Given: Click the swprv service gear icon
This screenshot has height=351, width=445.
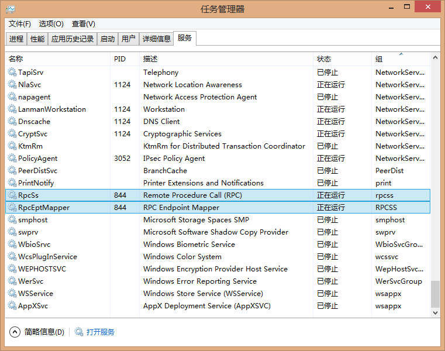Looking at the screenshot, I should [12, 232].
